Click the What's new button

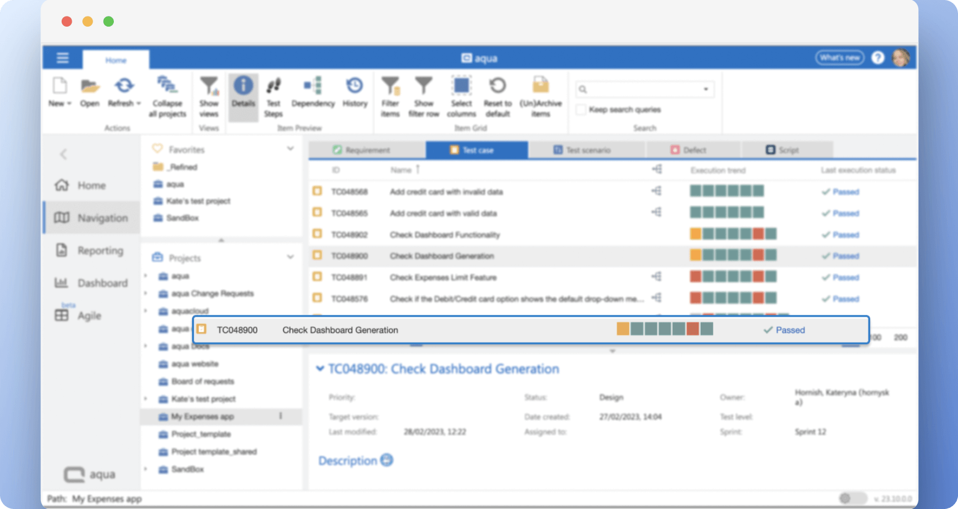[840, 57]
